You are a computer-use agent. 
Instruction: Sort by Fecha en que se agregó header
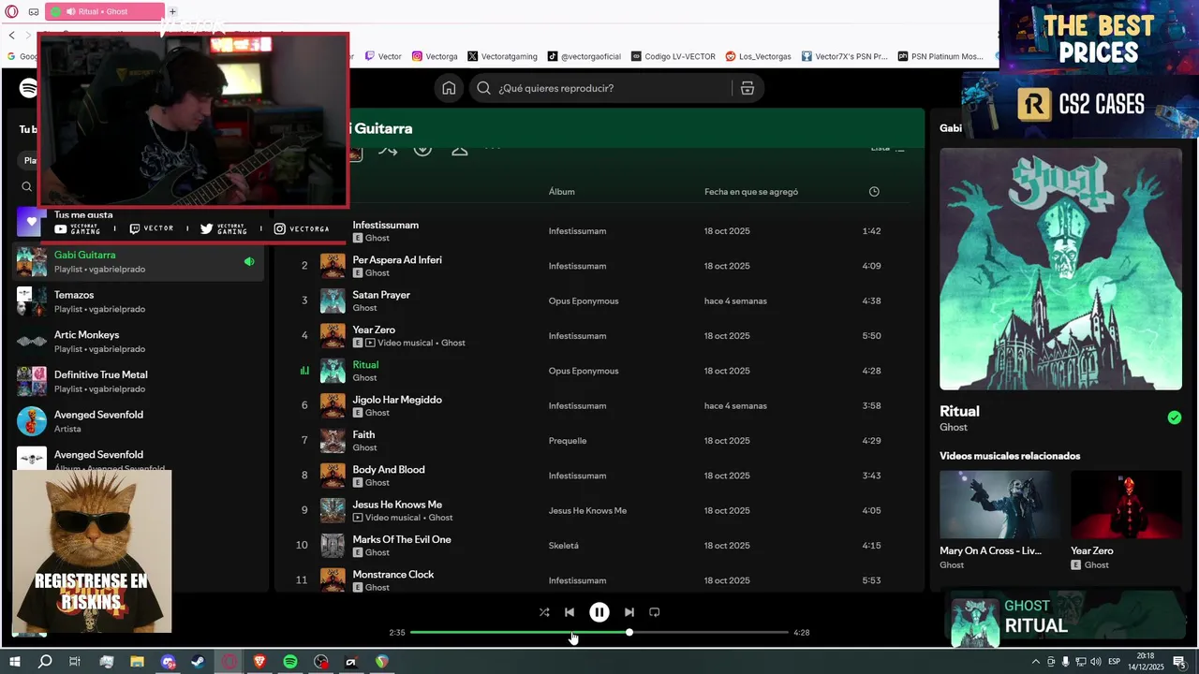(x=751, y=192)
